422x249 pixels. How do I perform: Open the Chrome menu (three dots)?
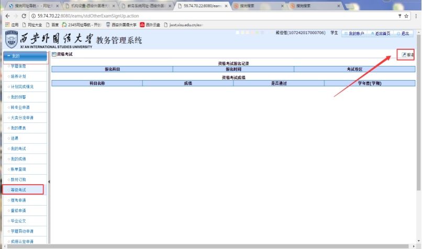(x=416, y=16)
